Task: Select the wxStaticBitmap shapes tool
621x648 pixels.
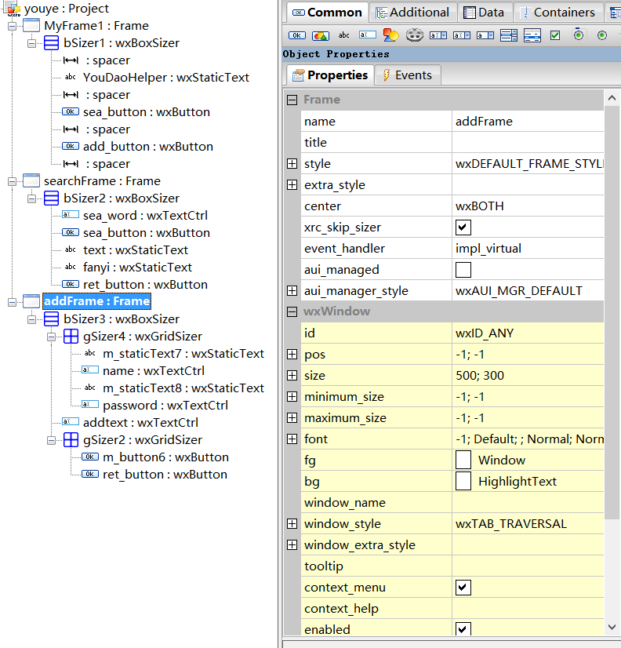Action: pyautogui.click(x=390, y=35)
